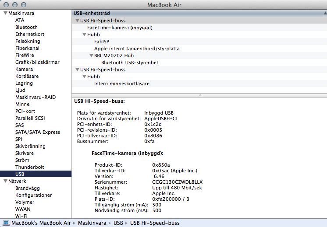This screenshot has width=327, height=227.
Task: Open SATA/SATA Express section
Action: click(38, 132)
